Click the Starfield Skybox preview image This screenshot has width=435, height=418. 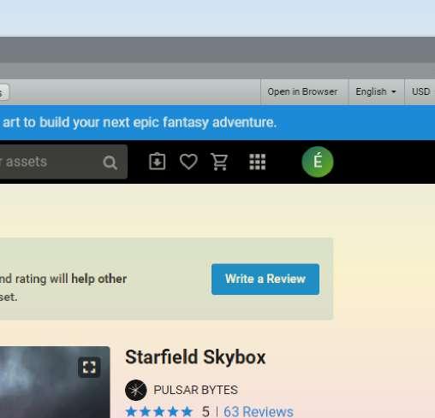pyautogui.click(x=55, y=382)
